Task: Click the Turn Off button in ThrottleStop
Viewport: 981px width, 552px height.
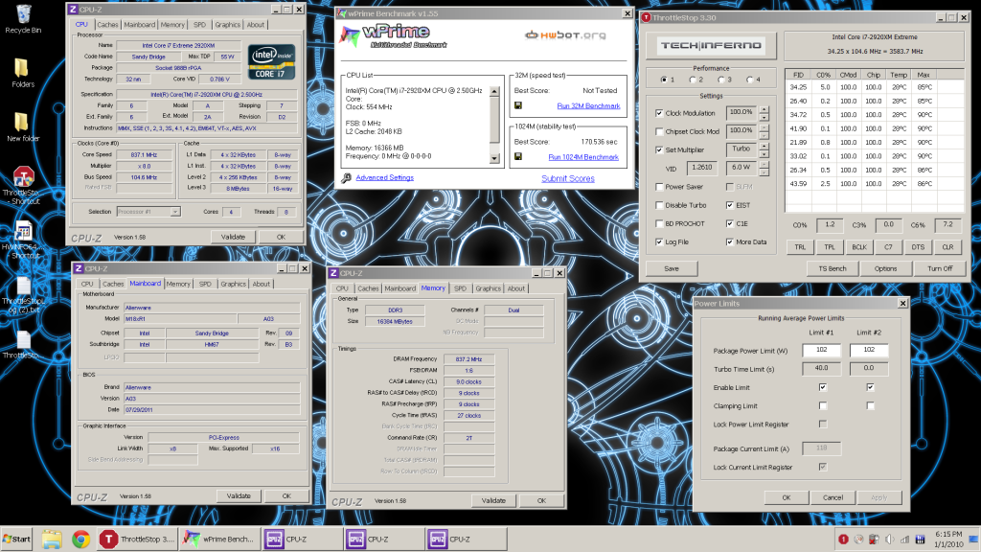Action: (940, 268)
